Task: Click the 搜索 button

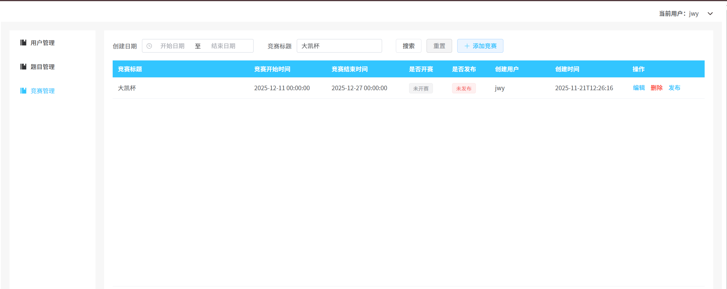Action: tap(409, 46)
